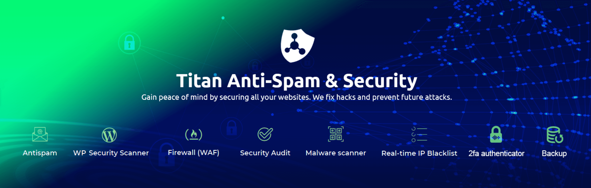This screenshot has width=591, height=188.
Task: Open the WP Security Scanner label
Action: coord(111,153)
